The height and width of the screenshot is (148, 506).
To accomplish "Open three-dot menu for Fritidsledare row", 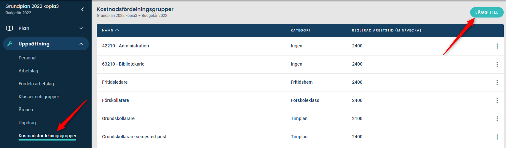I will tap(497, 82).
